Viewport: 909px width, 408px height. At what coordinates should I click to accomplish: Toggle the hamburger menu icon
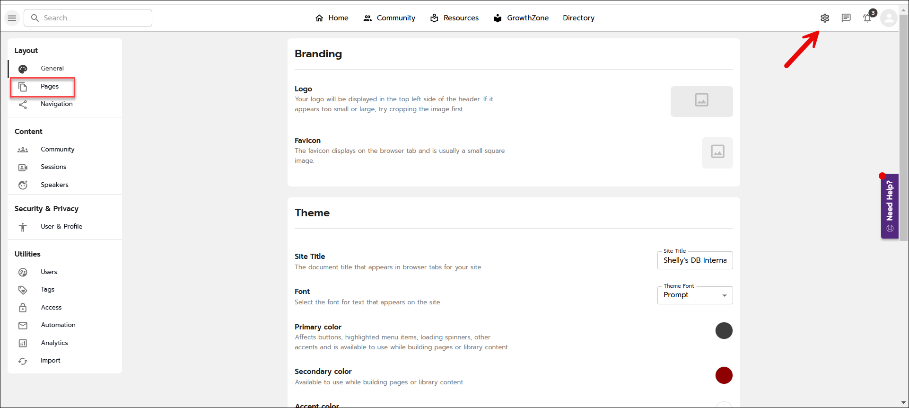click(x=12, y=18)
